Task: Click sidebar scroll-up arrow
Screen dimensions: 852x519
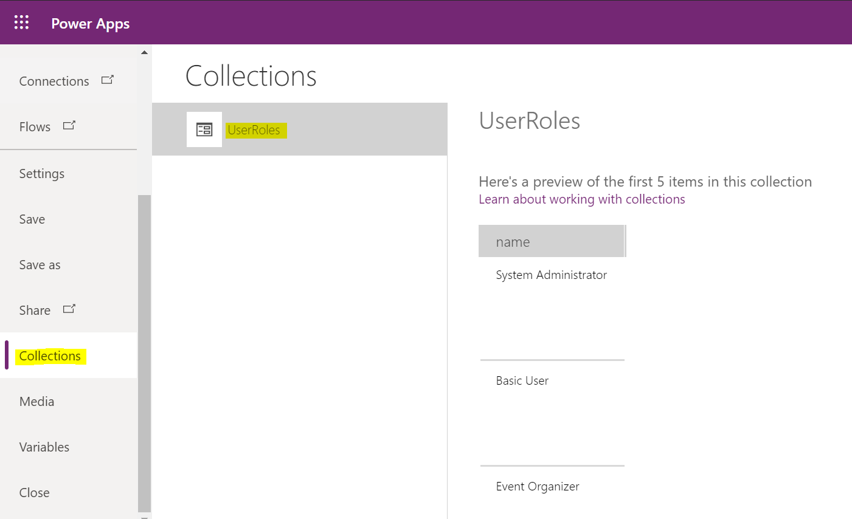Action: 144,52
